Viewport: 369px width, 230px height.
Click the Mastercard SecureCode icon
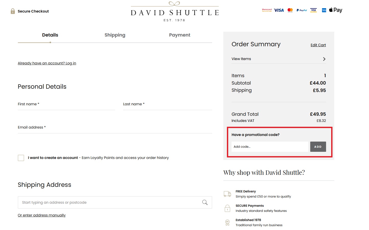tap(267, 10)
